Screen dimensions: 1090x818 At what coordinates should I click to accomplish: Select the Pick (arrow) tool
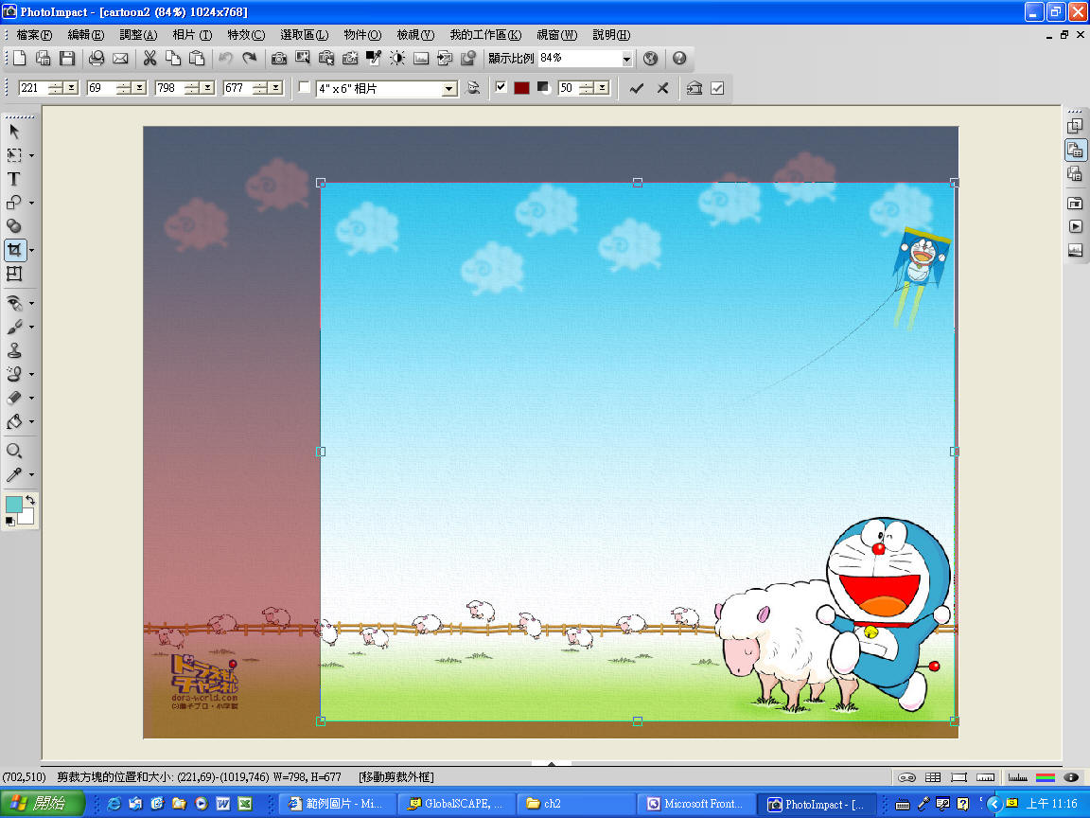coord(14,132)
